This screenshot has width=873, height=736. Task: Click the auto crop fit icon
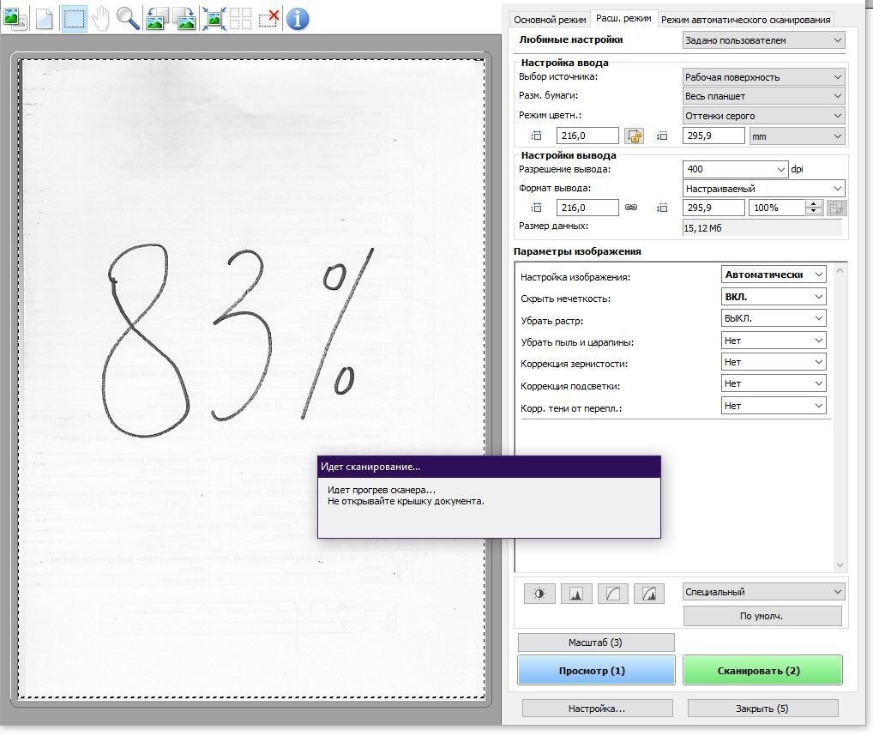tap(214, 19)
